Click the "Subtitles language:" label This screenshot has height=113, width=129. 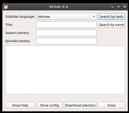pyautogui.click(x=20, y=16)
